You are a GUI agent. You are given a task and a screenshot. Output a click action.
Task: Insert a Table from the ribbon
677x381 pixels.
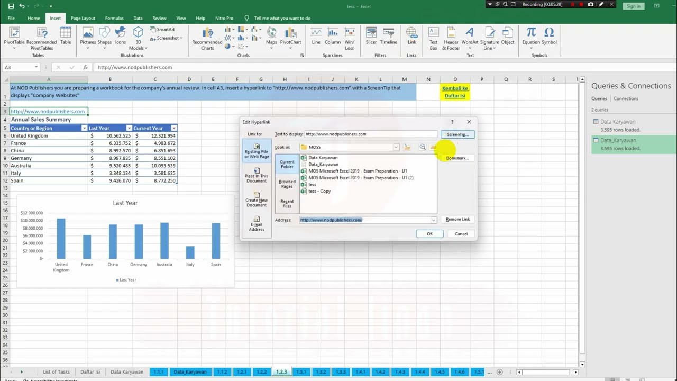[x=66, y=36]
